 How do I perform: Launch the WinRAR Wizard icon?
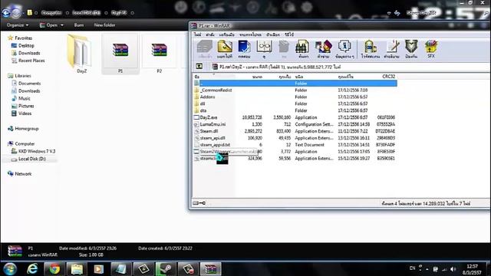click(323, 49)
